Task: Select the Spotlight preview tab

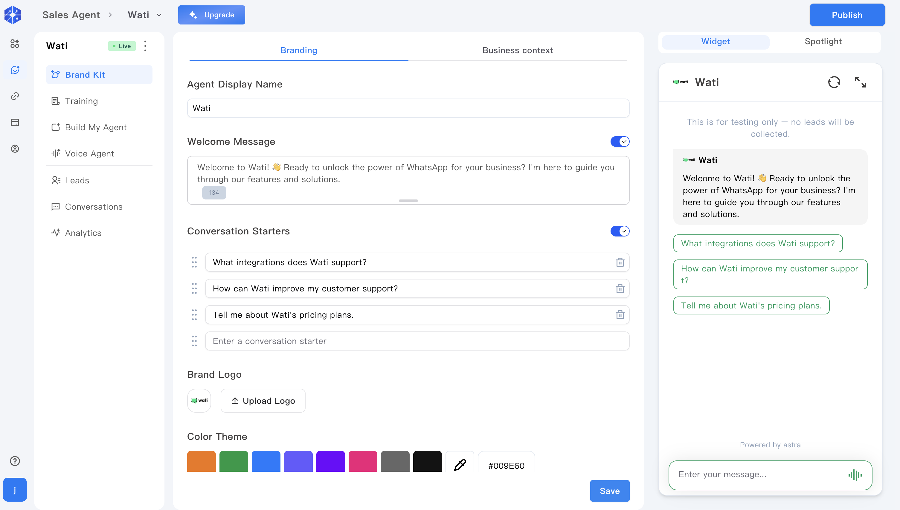Action: click(823, 42)
